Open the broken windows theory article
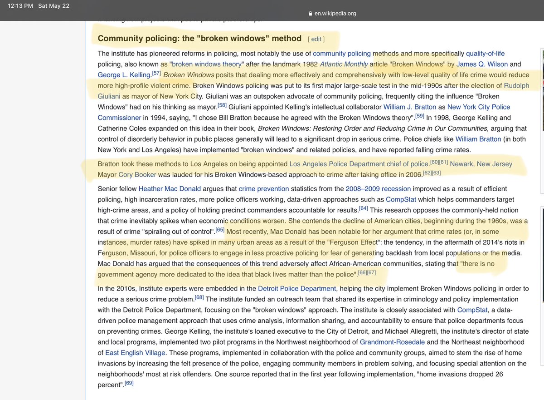 tap(207, 64)
